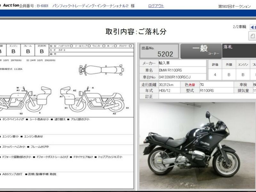Viewport: 256px width, 192px height.
Task: Click the フレーム grade B on inspection sheet
Action: pyautogui.click(x=28, y=52)
